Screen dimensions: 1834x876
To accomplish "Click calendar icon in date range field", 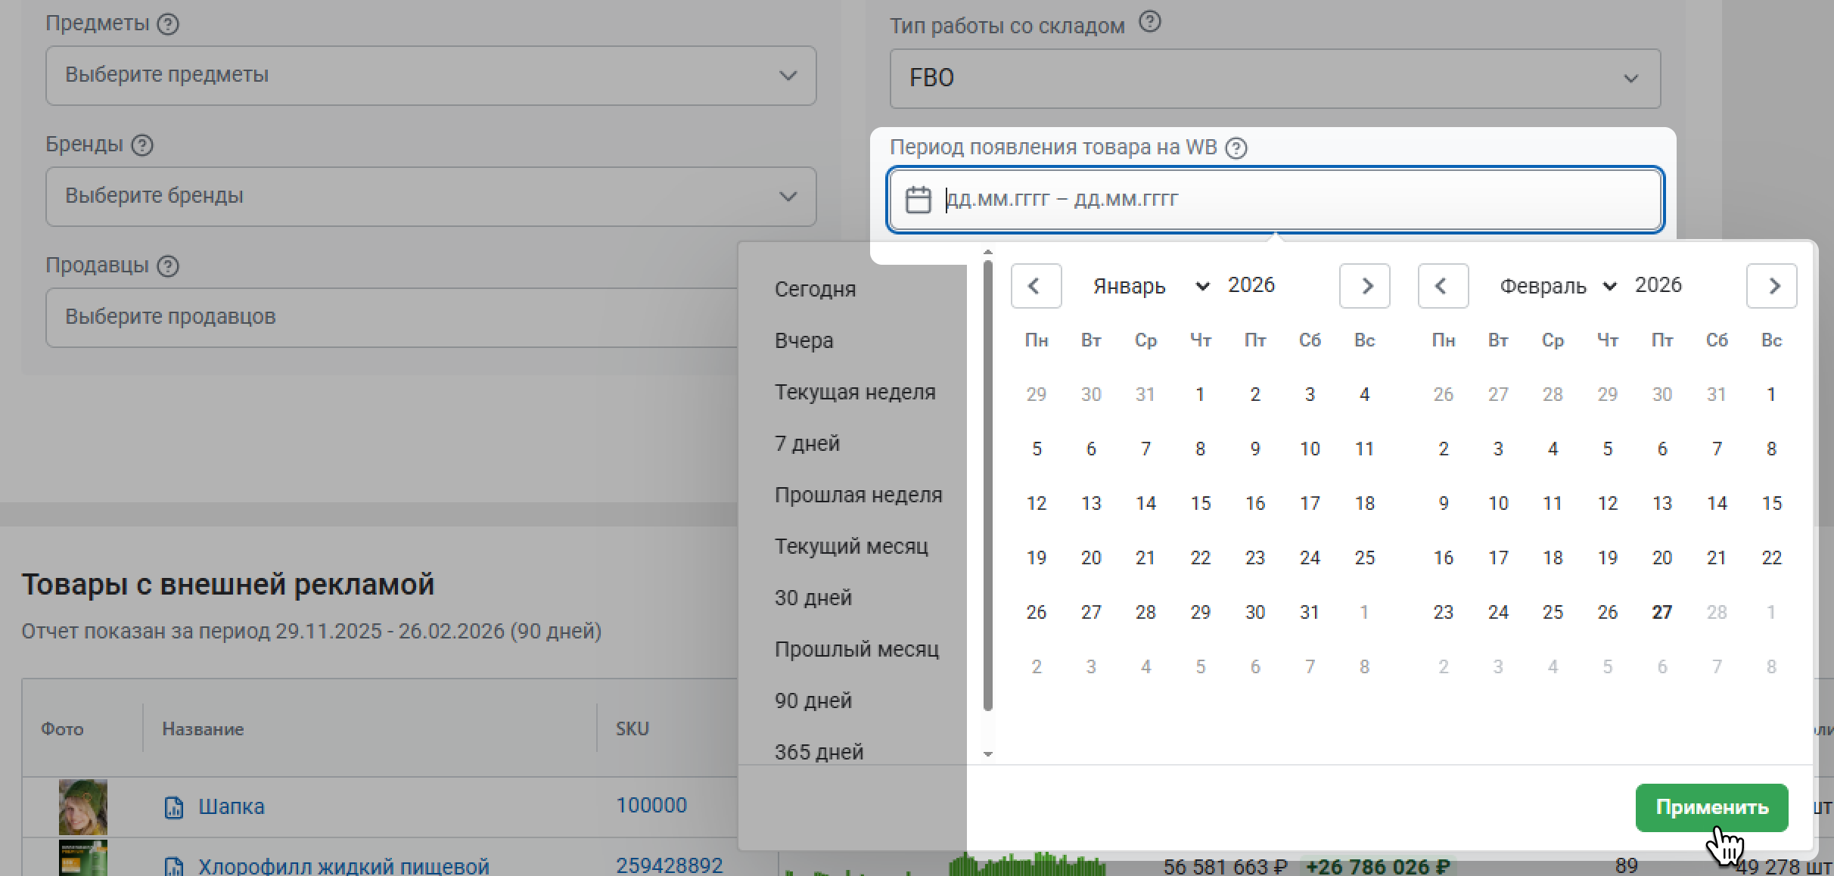I will tap(919, 200).
